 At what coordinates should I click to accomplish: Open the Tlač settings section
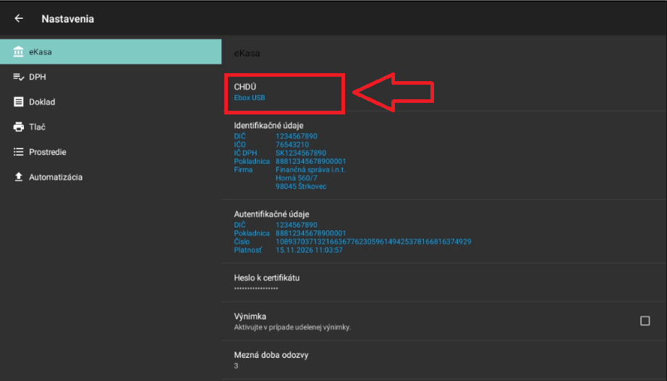37,127
